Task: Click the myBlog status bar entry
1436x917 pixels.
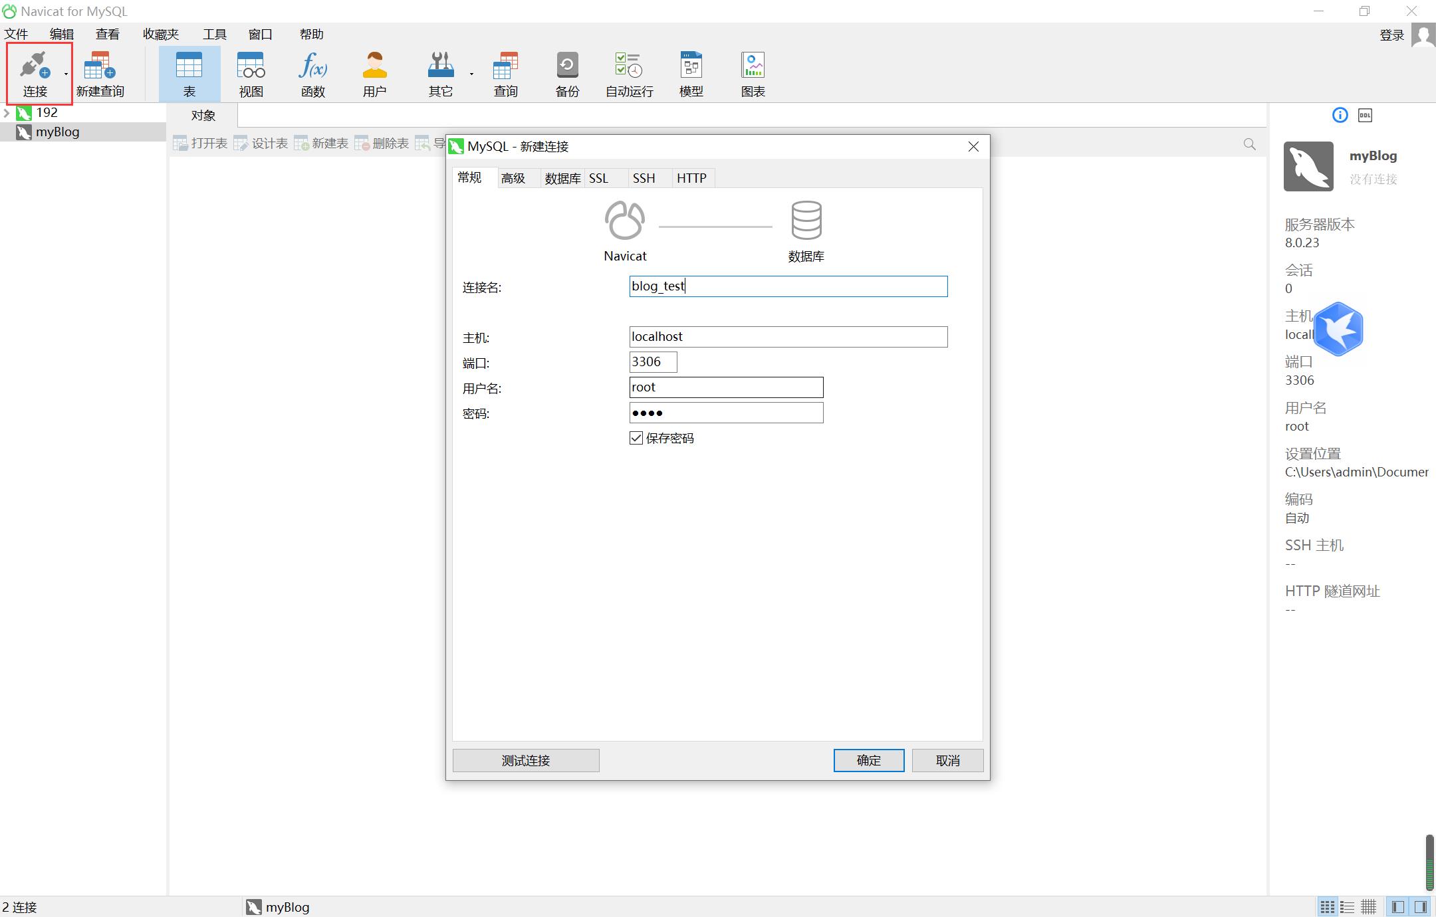Action: coord(278,907)
